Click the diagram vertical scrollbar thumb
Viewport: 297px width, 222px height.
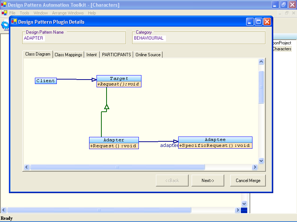point(261,87)
